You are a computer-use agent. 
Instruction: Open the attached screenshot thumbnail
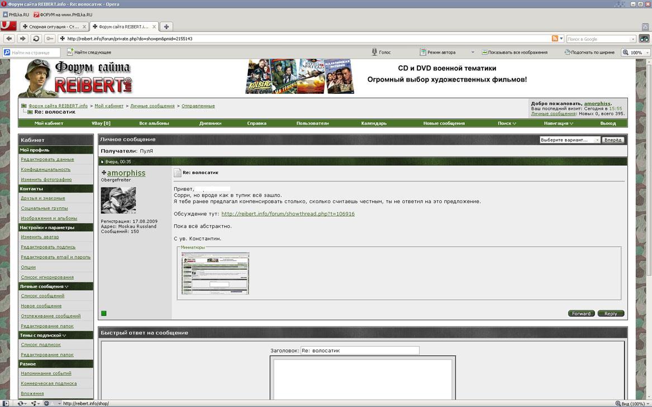click(215, 273)
